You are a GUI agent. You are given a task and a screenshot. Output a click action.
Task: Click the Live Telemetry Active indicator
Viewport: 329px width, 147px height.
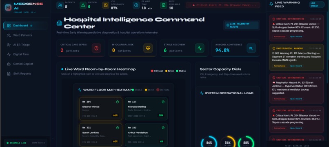tap(242, 25)
